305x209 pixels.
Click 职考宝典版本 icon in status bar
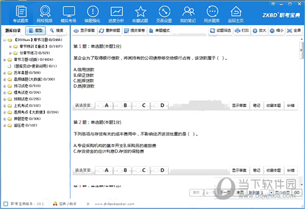point(6,203)
